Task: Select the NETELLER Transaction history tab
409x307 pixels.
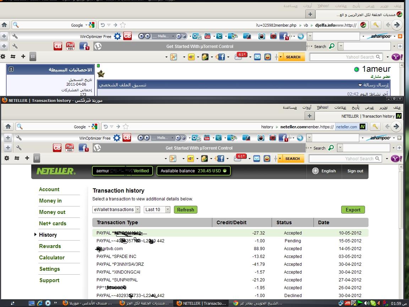Action: [359, 116]
